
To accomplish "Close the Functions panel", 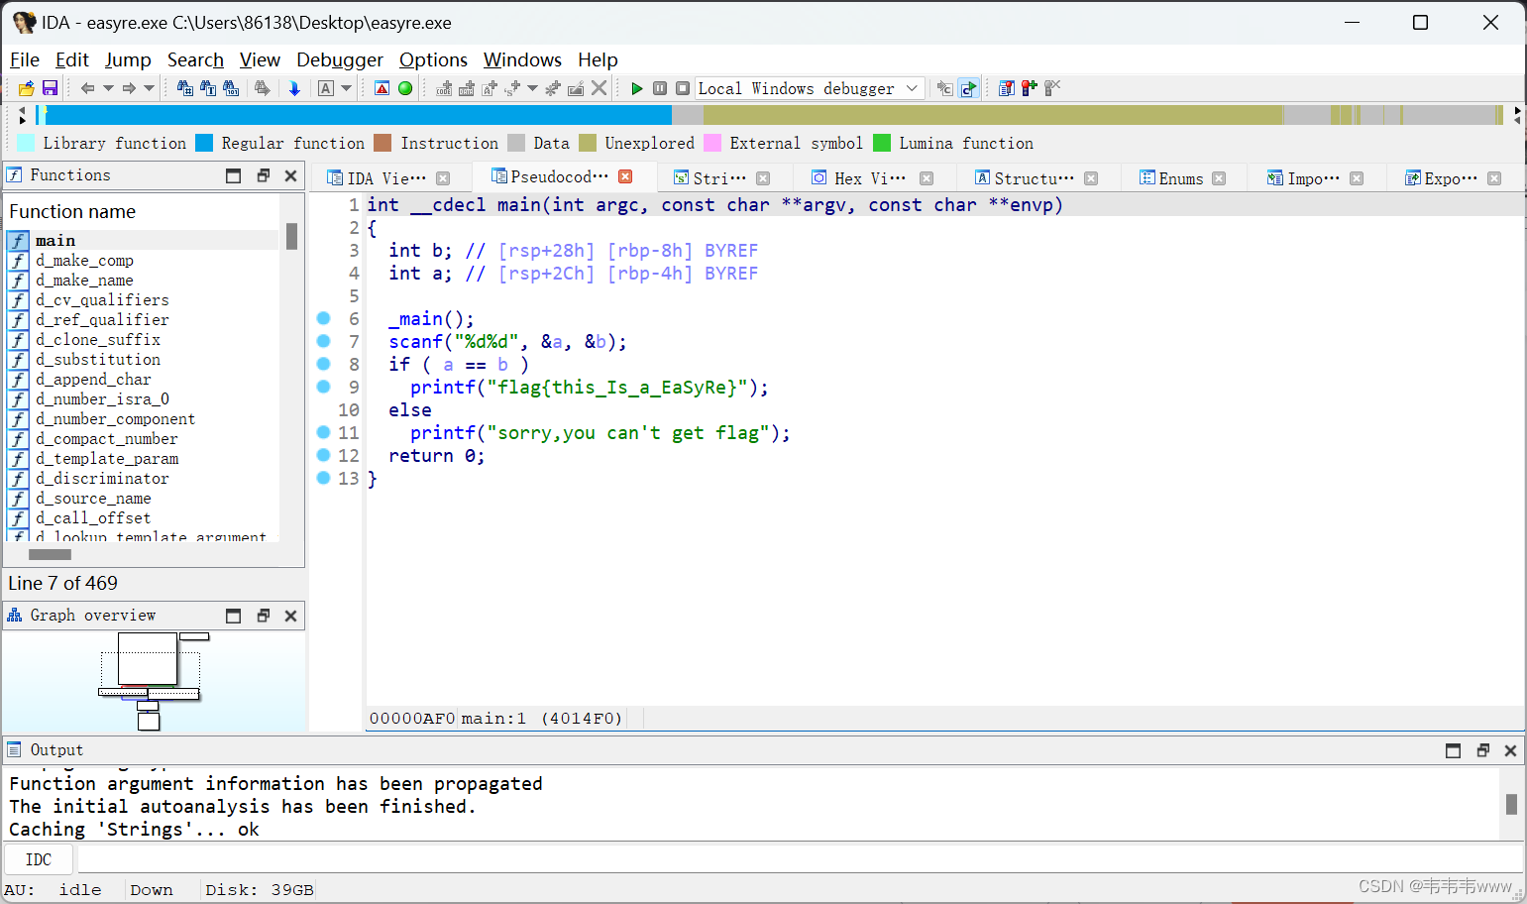I will (290, 175).
